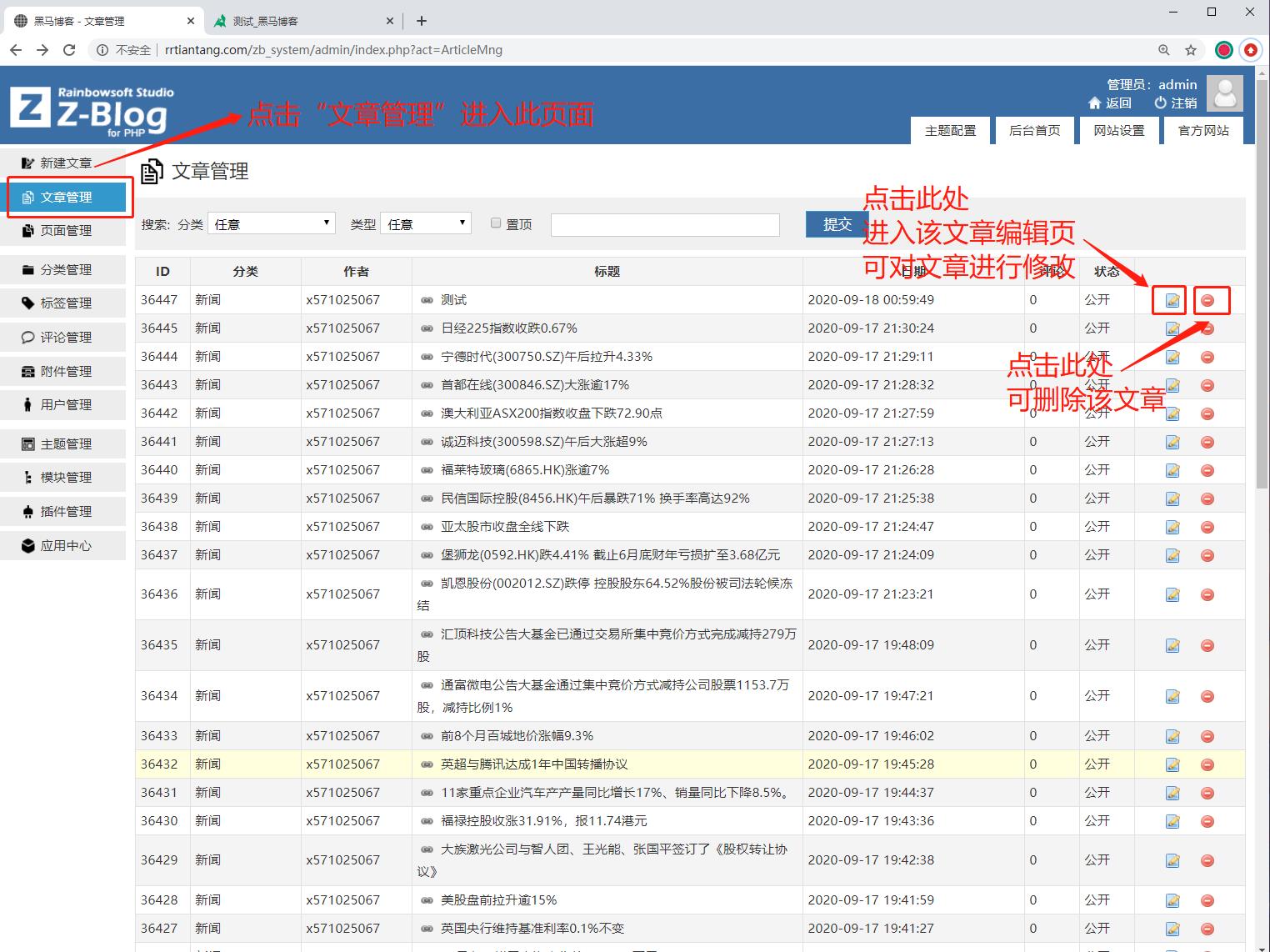
Task: Click title 日经225指数收跌0.67%
Action: coord(509,328)
